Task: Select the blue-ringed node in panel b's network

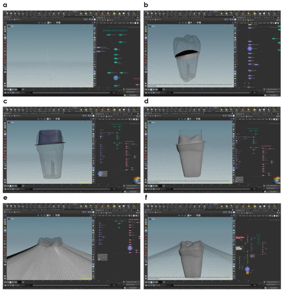Action: tap(250, 49)
